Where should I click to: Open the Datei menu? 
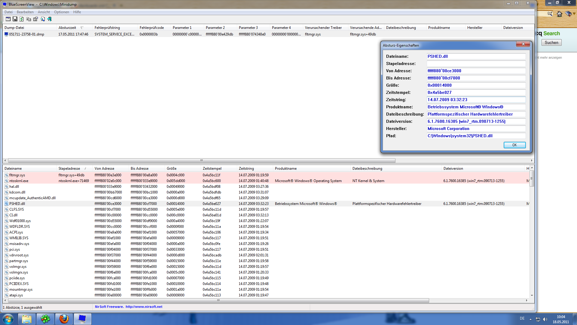click(8, 12)
